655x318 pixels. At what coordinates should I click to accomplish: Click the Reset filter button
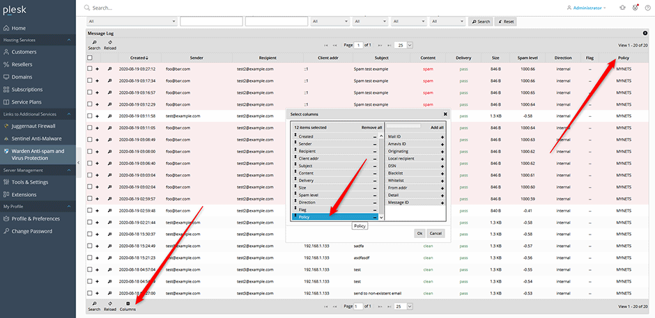click(x=505, y=22)
